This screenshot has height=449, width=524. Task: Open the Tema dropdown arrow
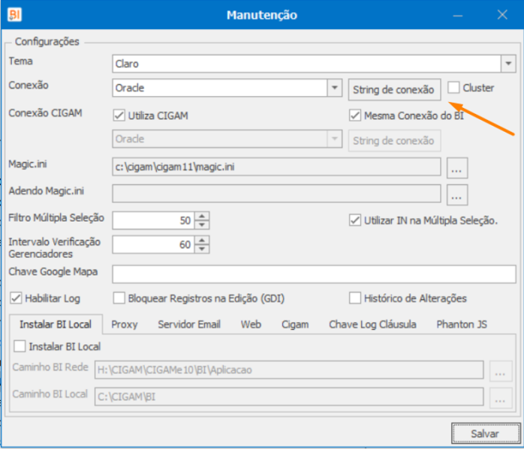tap(508, 64)
